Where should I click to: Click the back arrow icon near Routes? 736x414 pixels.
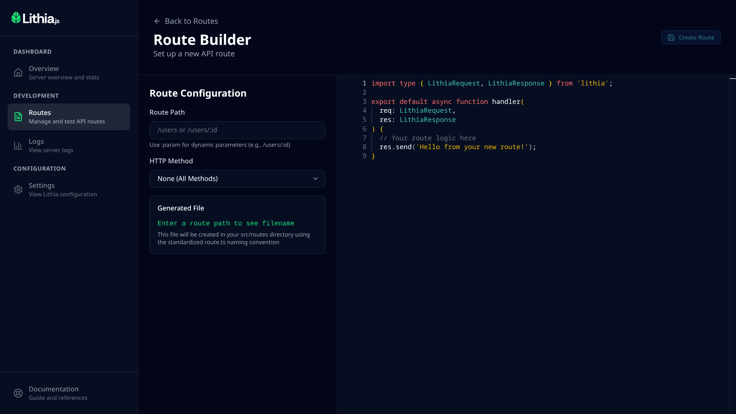pyautogui.click(x=157, y=21)
